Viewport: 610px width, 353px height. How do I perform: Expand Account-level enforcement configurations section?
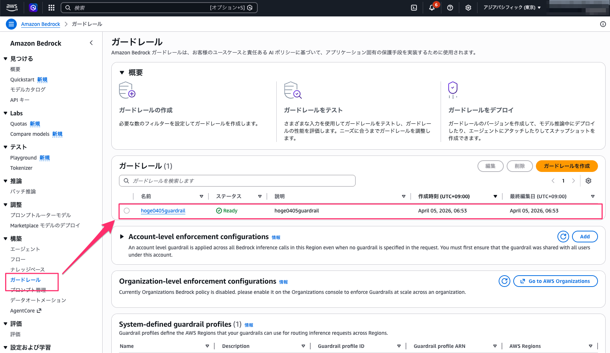tap(122, 237)
